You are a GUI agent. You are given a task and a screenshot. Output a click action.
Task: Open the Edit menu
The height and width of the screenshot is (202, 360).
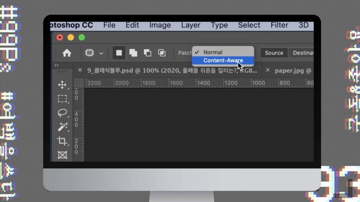pyautogui.click(x=132, y=25)
